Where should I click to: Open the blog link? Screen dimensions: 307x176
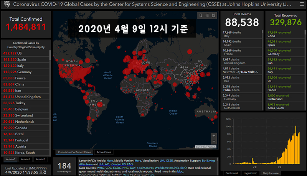[x=180, y=171]
